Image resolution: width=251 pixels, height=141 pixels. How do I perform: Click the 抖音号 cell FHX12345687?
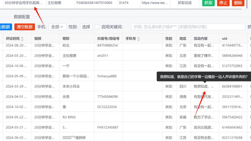tap(108, 127)
